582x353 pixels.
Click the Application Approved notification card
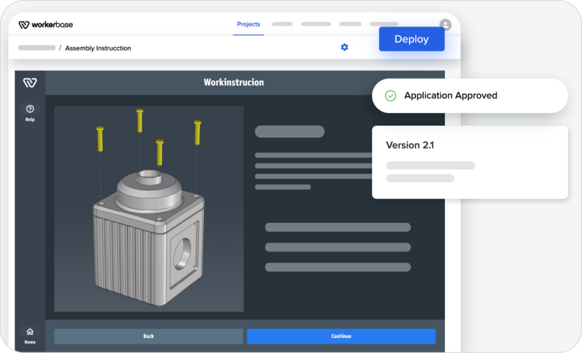click(469, 95)
